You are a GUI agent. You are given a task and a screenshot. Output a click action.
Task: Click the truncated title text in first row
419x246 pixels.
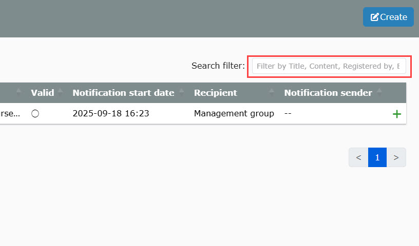pyautogui.click(x=10, y=113)
